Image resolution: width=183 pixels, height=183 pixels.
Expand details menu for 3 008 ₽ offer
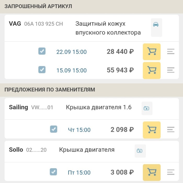(x=171, y=173)
